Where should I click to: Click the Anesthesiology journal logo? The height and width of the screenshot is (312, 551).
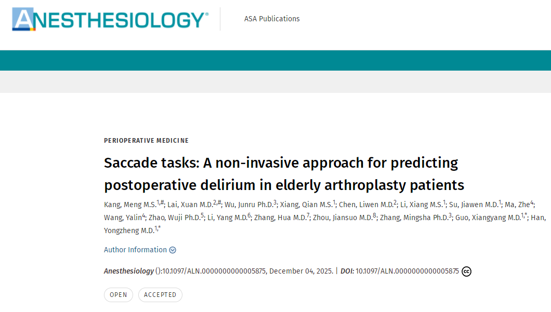point(110,19)
